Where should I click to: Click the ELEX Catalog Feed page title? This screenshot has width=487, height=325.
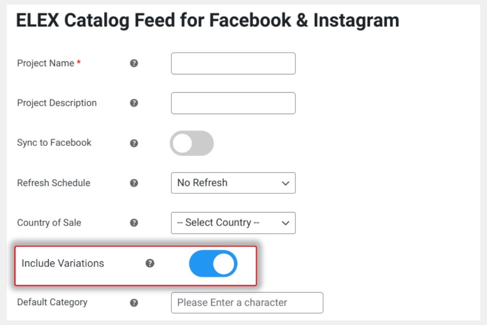[207, 20]
